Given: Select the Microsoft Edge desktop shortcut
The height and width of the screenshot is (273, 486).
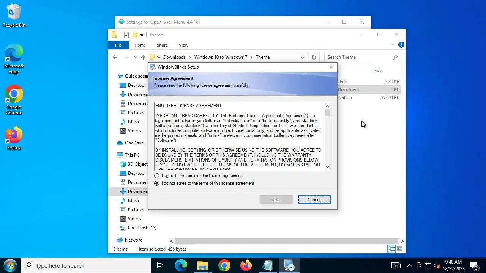Looking at the screenshot, I should tap(14, 59).
